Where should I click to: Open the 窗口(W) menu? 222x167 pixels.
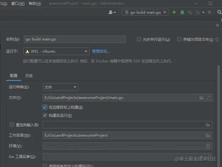18,4
